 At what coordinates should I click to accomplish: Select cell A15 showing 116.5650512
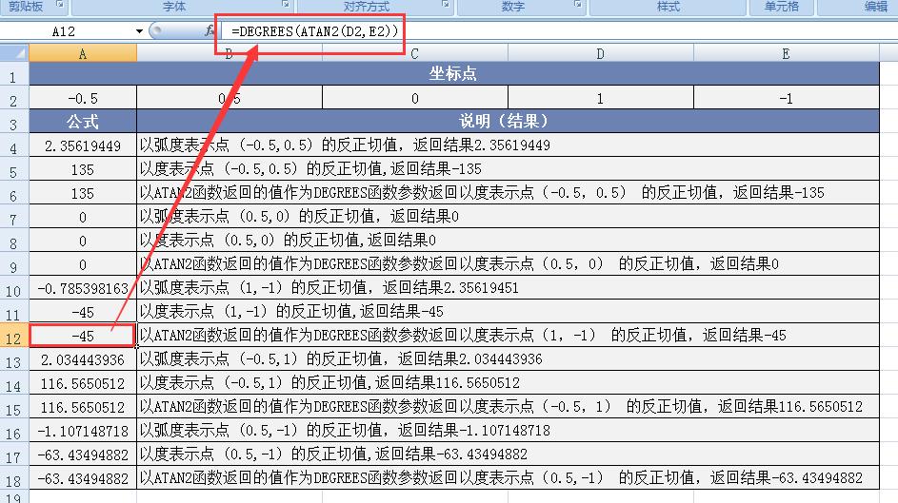[x=83, y=407]
